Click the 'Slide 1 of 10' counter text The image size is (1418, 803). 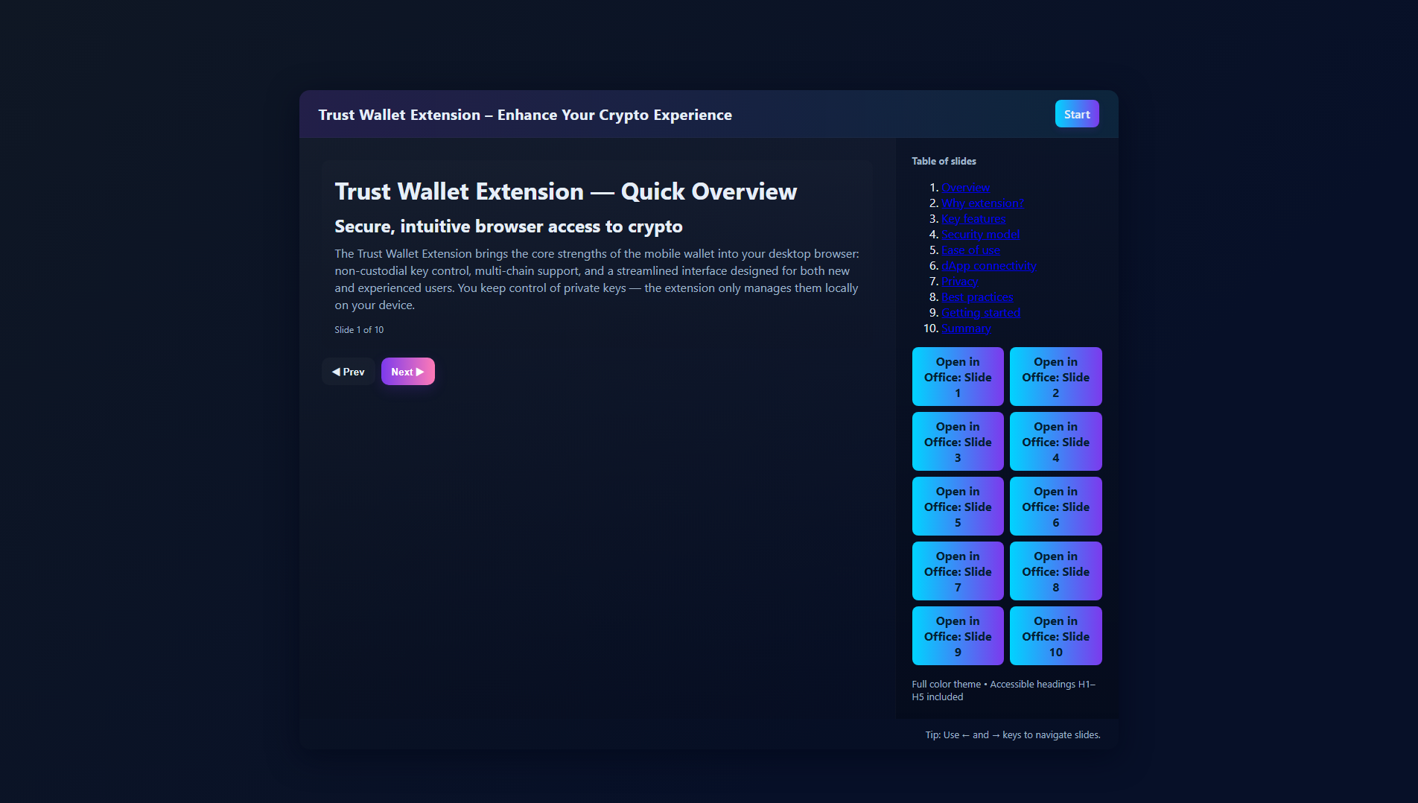click(359, 330)
